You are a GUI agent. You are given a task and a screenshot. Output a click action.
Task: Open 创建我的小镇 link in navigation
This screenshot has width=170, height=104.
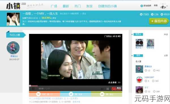[107, 6]
